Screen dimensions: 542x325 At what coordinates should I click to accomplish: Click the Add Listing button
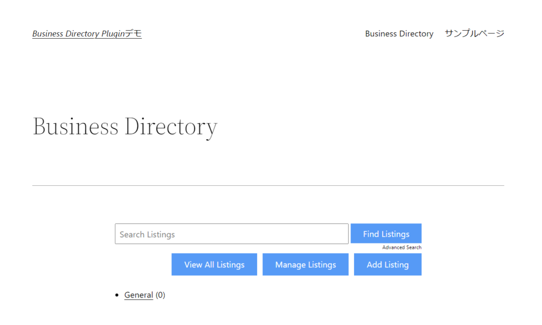tap(387, 265)
